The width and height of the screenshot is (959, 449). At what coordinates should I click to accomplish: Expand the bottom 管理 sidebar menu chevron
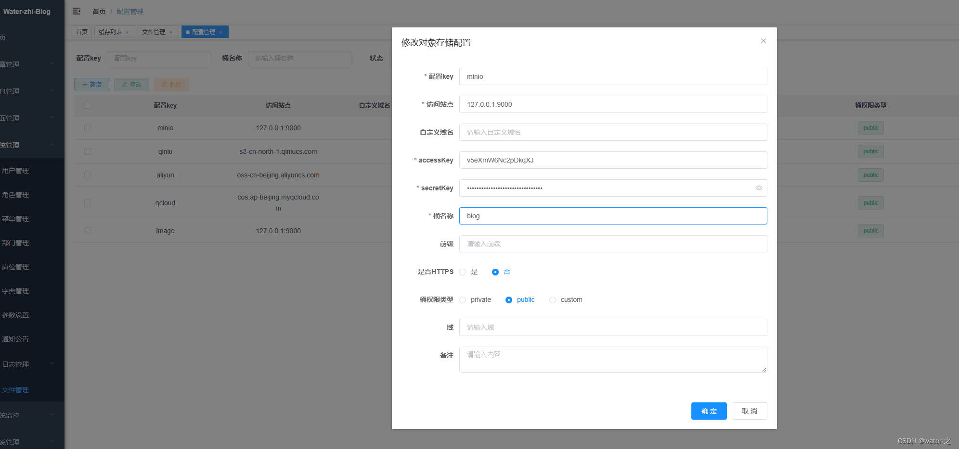point(52,442)
